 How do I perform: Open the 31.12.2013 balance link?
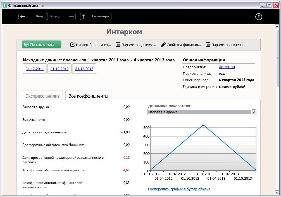point(84,69)
